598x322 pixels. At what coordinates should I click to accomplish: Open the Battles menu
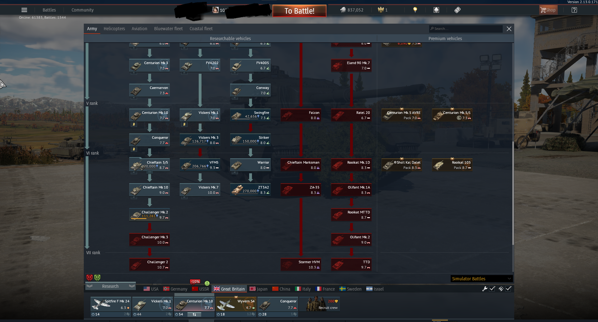[x=49, y=10]
